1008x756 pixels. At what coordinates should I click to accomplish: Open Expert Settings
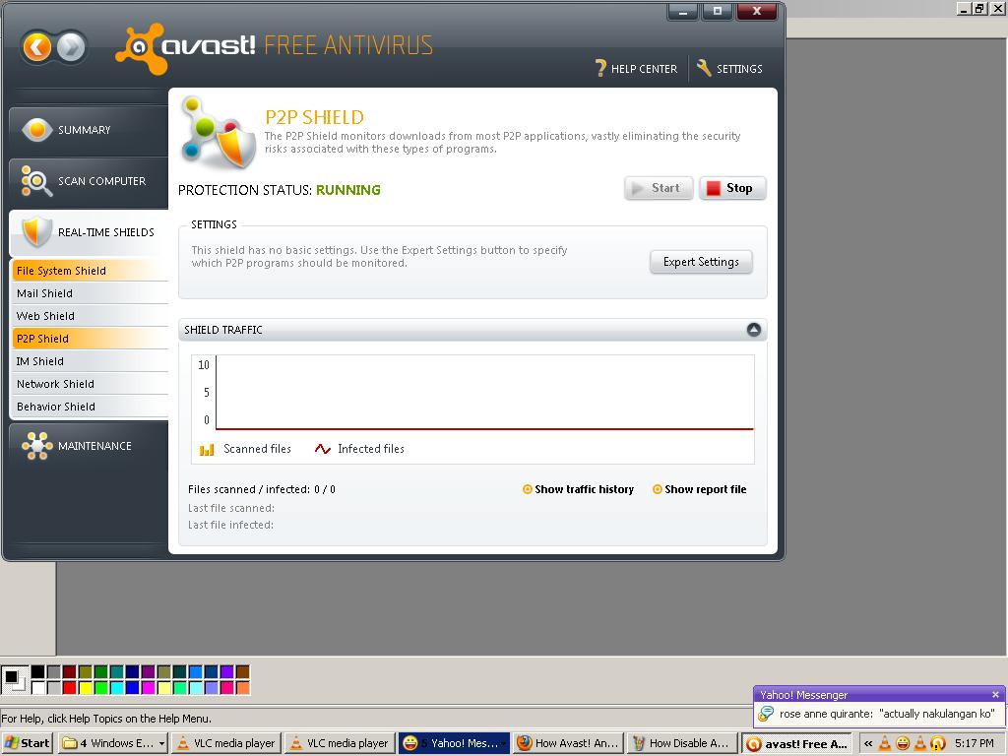point(701,262)
